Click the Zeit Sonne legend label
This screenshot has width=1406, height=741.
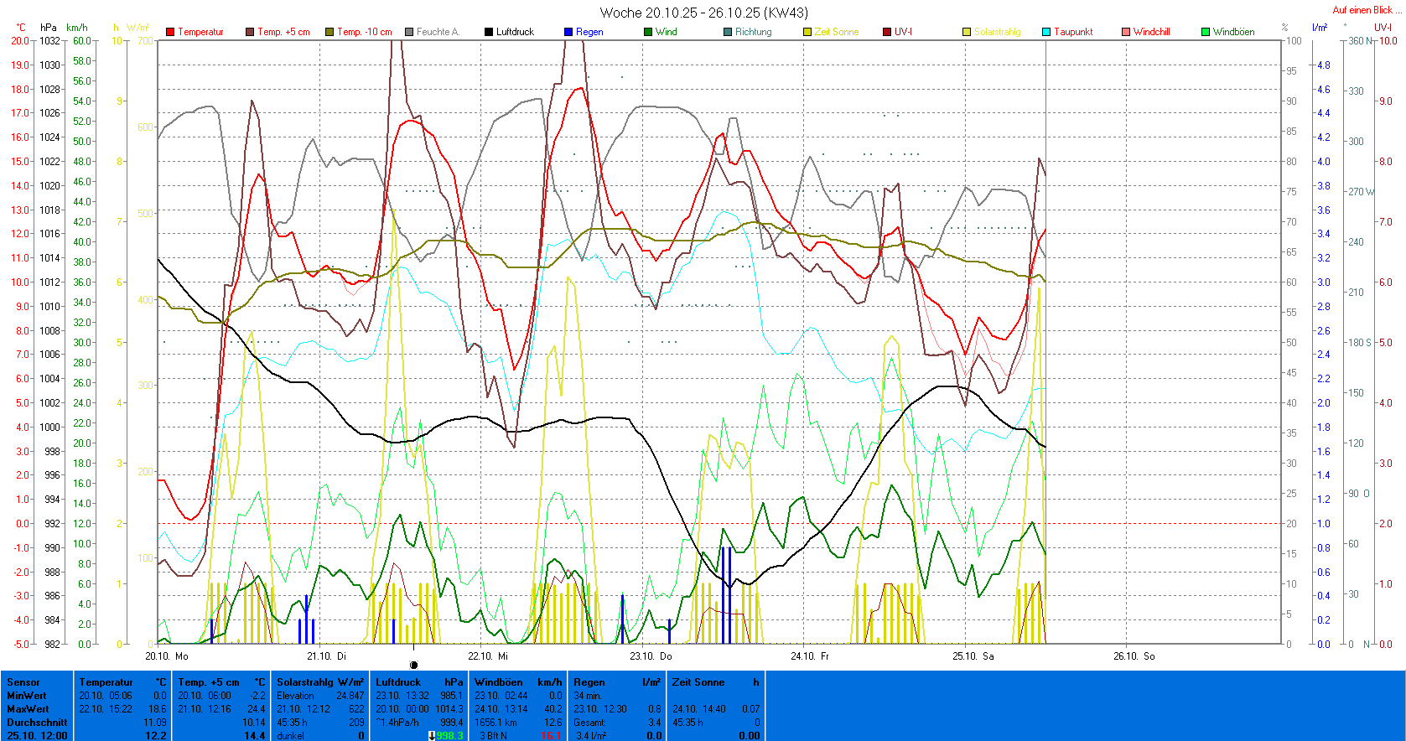(836, 32)
